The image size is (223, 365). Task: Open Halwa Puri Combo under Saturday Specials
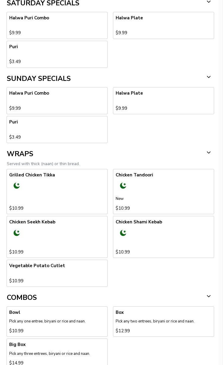[57, 25]
